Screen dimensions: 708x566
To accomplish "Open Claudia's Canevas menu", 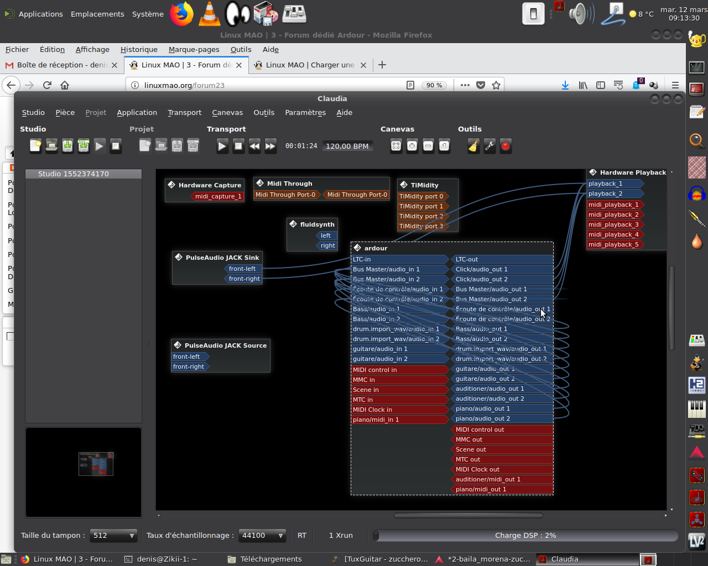I will coord(227,112).
